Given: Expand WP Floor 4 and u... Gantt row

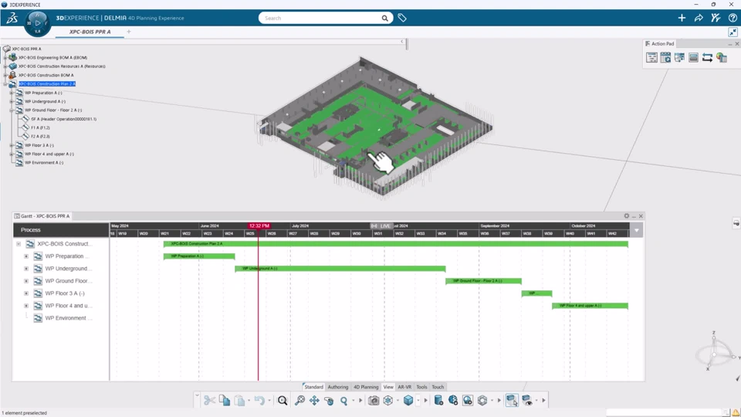Looking at the screenshot, I should 26,306.
